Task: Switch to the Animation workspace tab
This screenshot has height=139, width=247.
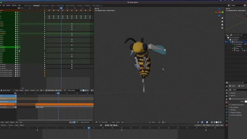Action: coord(36,5)
